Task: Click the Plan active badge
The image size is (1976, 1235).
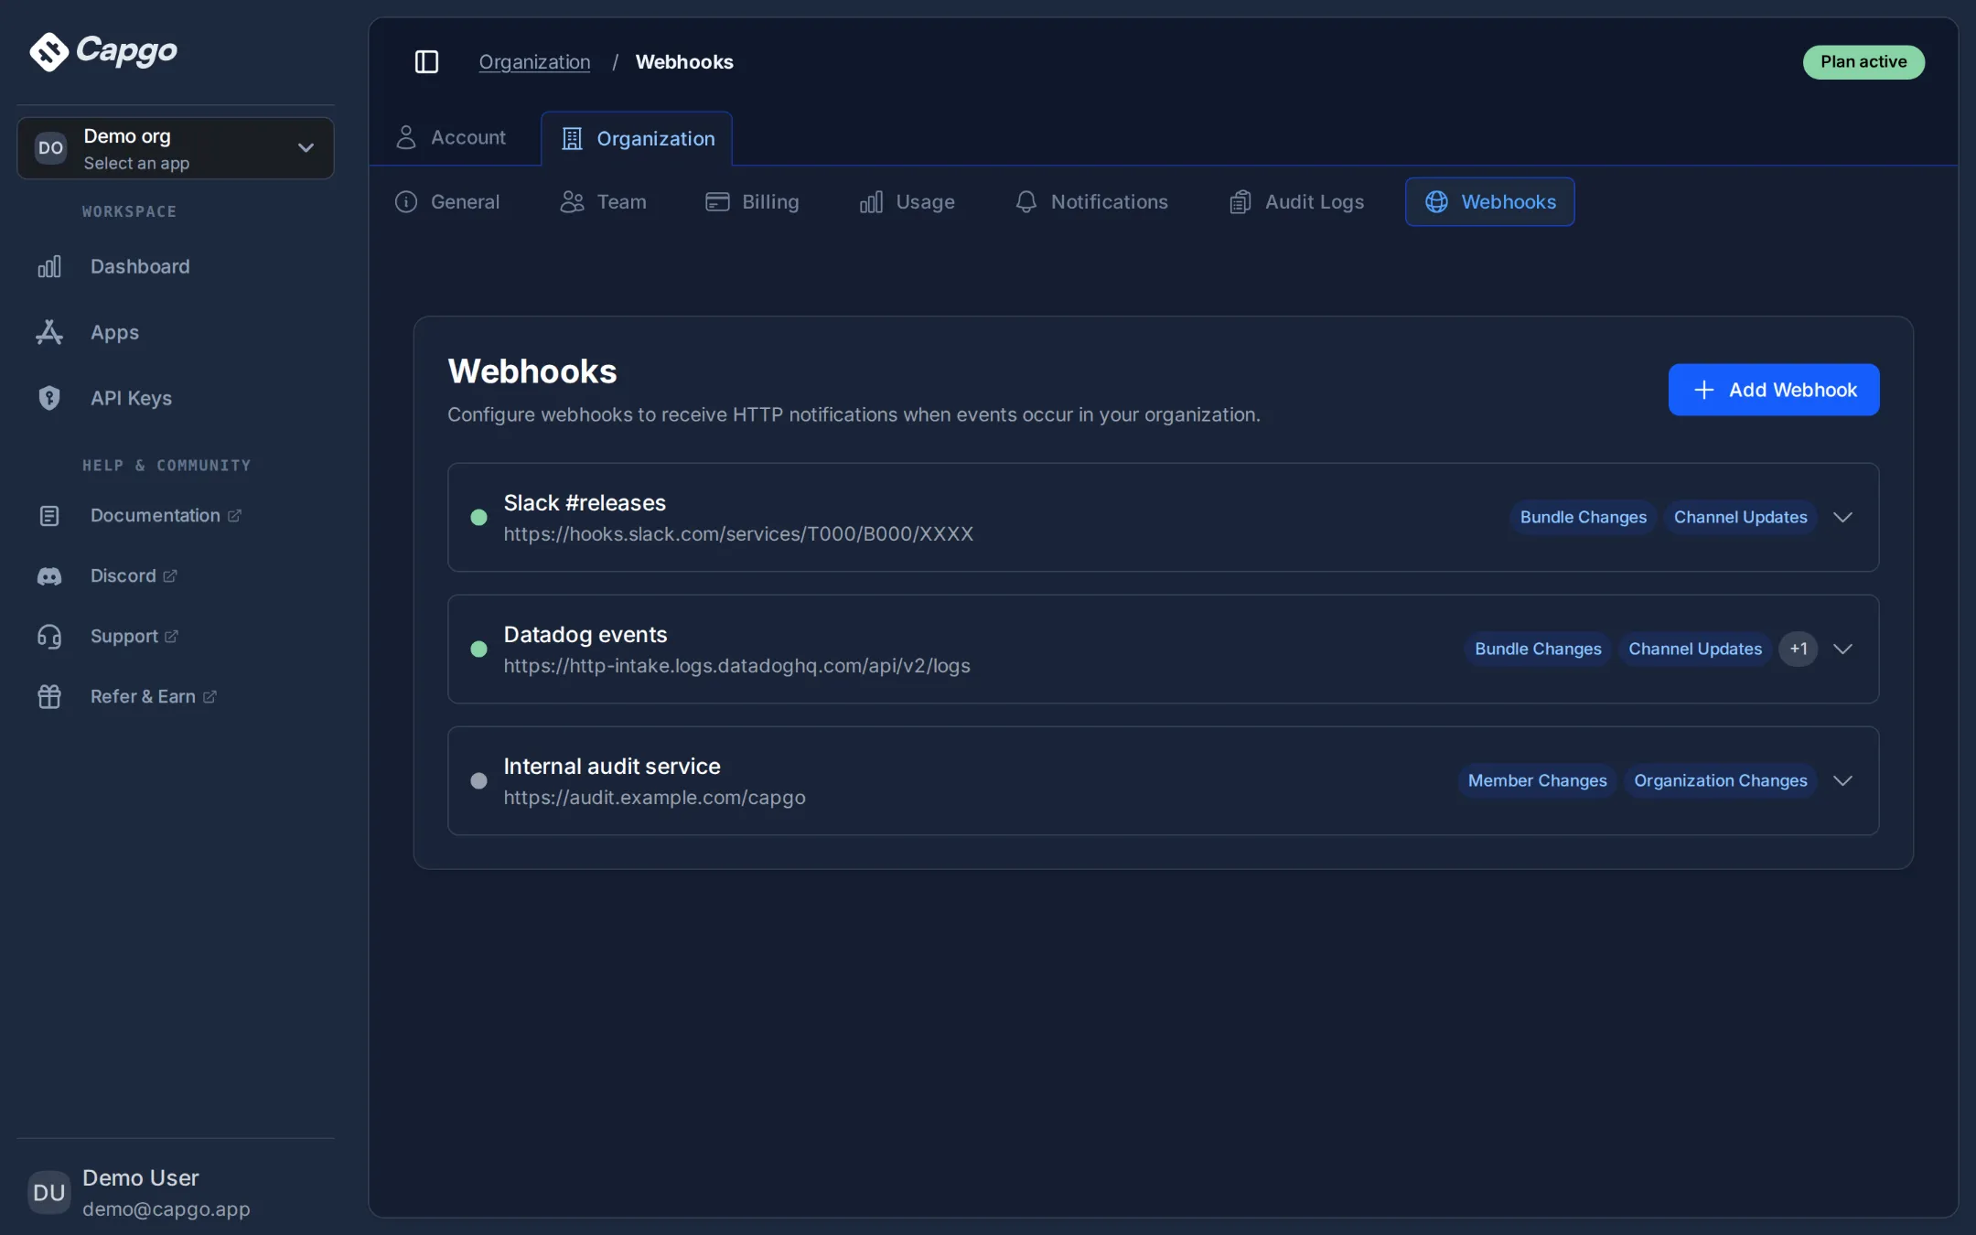Action: (1863, 62)
